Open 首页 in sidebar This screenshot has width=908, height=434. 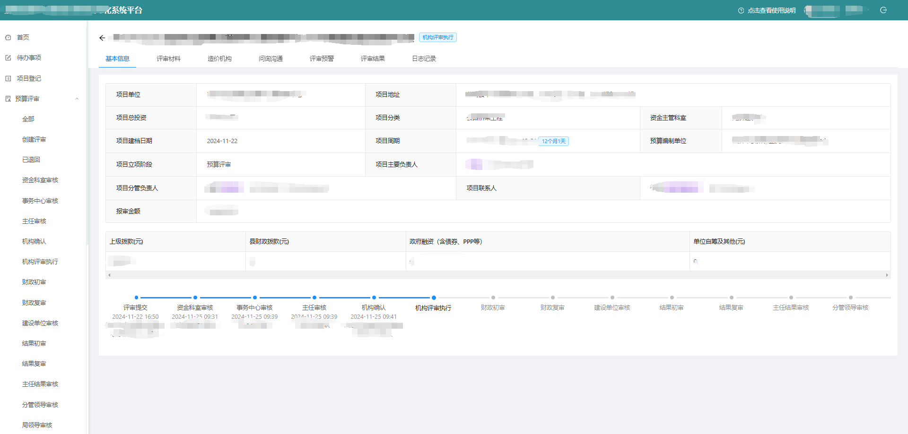(x=23, y=37)
